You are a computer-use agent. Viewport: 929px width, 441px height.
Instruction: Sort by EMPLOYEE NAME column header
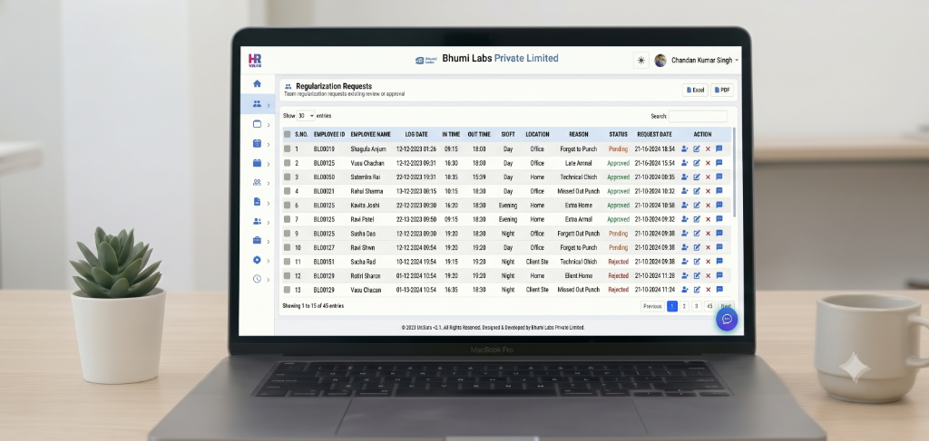[370, 135]
